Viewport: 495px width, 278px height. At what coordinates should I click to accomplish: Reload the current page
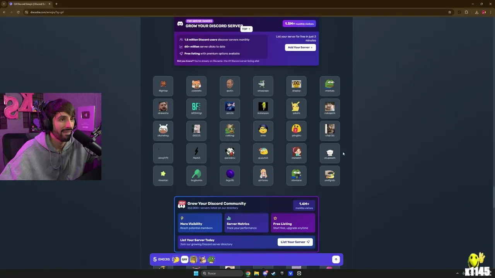coord(18,12)
